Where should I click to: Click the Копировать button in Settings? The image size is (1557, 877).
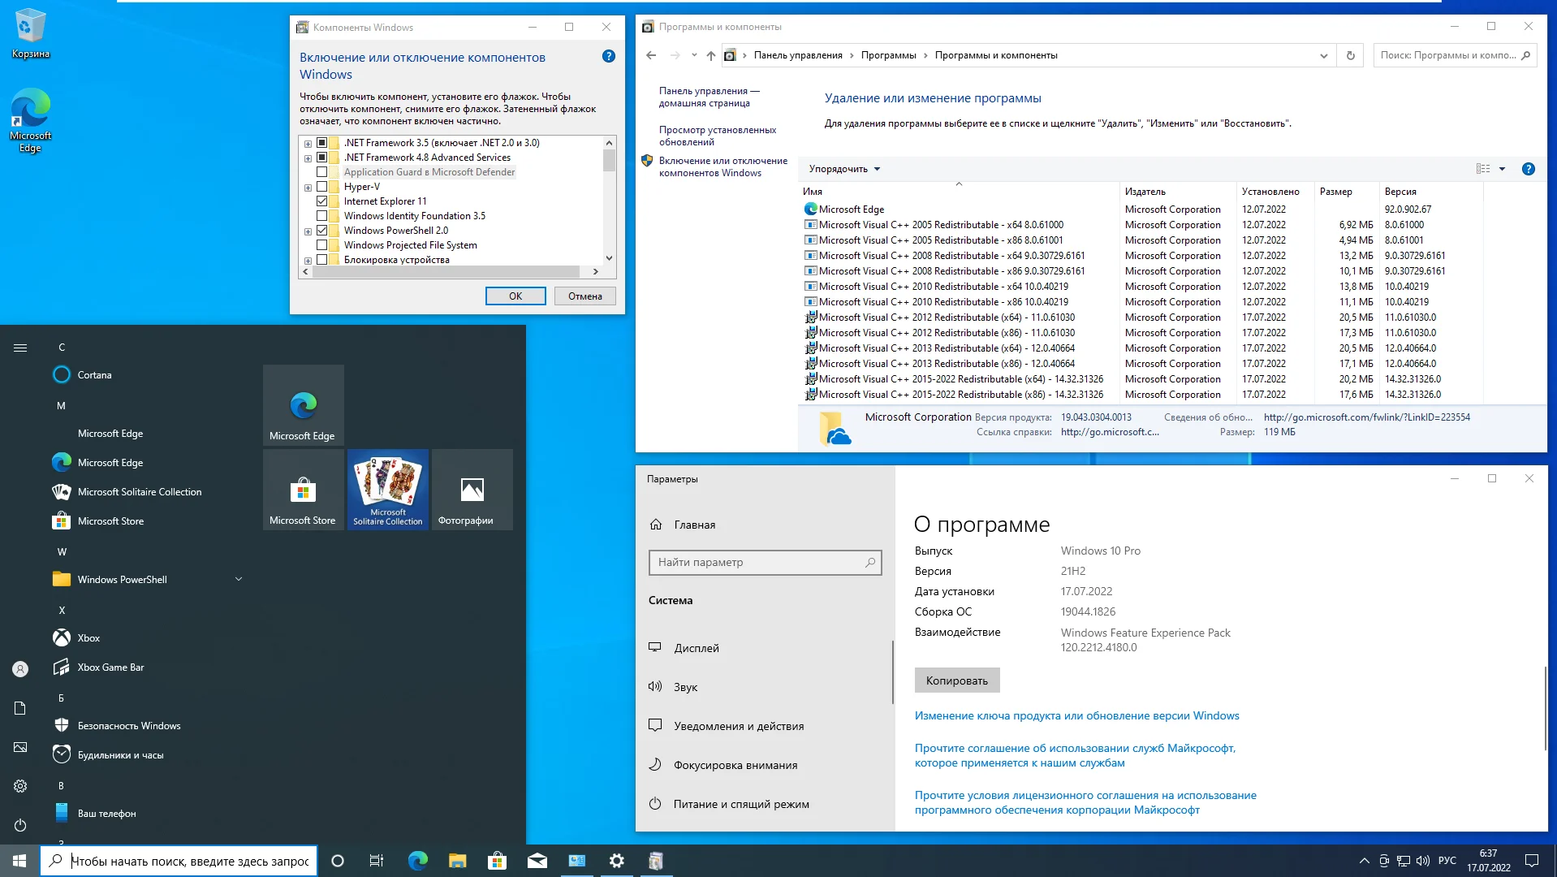click(957, 680)
